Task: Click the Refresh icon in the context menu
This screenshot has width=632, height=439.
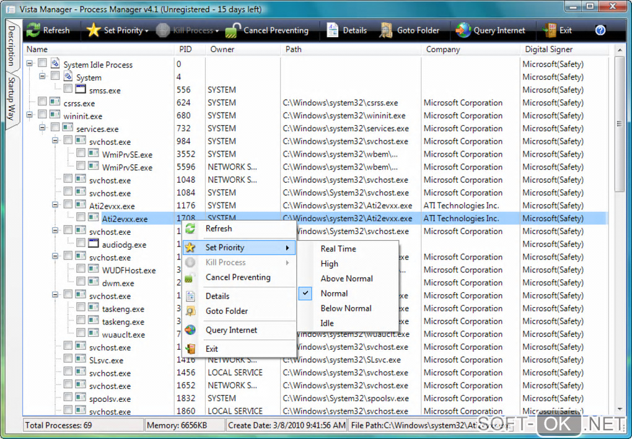Action: 190,228
